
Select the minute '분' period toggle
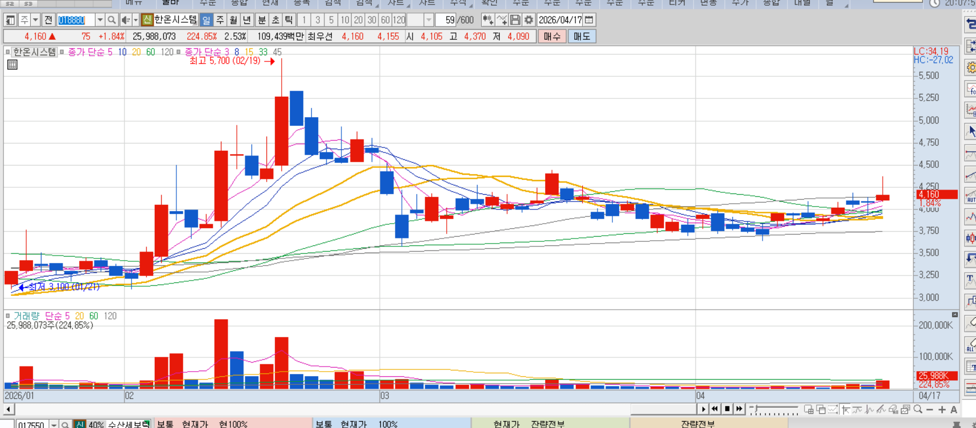[x=262, y=20]
